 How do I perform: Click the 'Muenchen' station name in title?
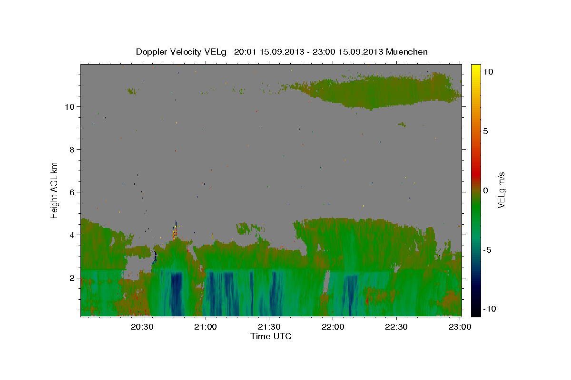coord(407,52)
